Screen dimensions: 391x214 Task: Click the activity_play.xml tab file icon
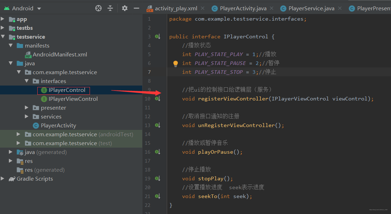[150, 9]
